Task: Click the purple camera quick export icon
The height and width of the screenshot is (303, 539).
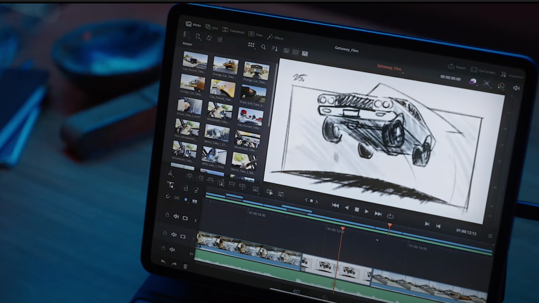Action: coord(473,81)
